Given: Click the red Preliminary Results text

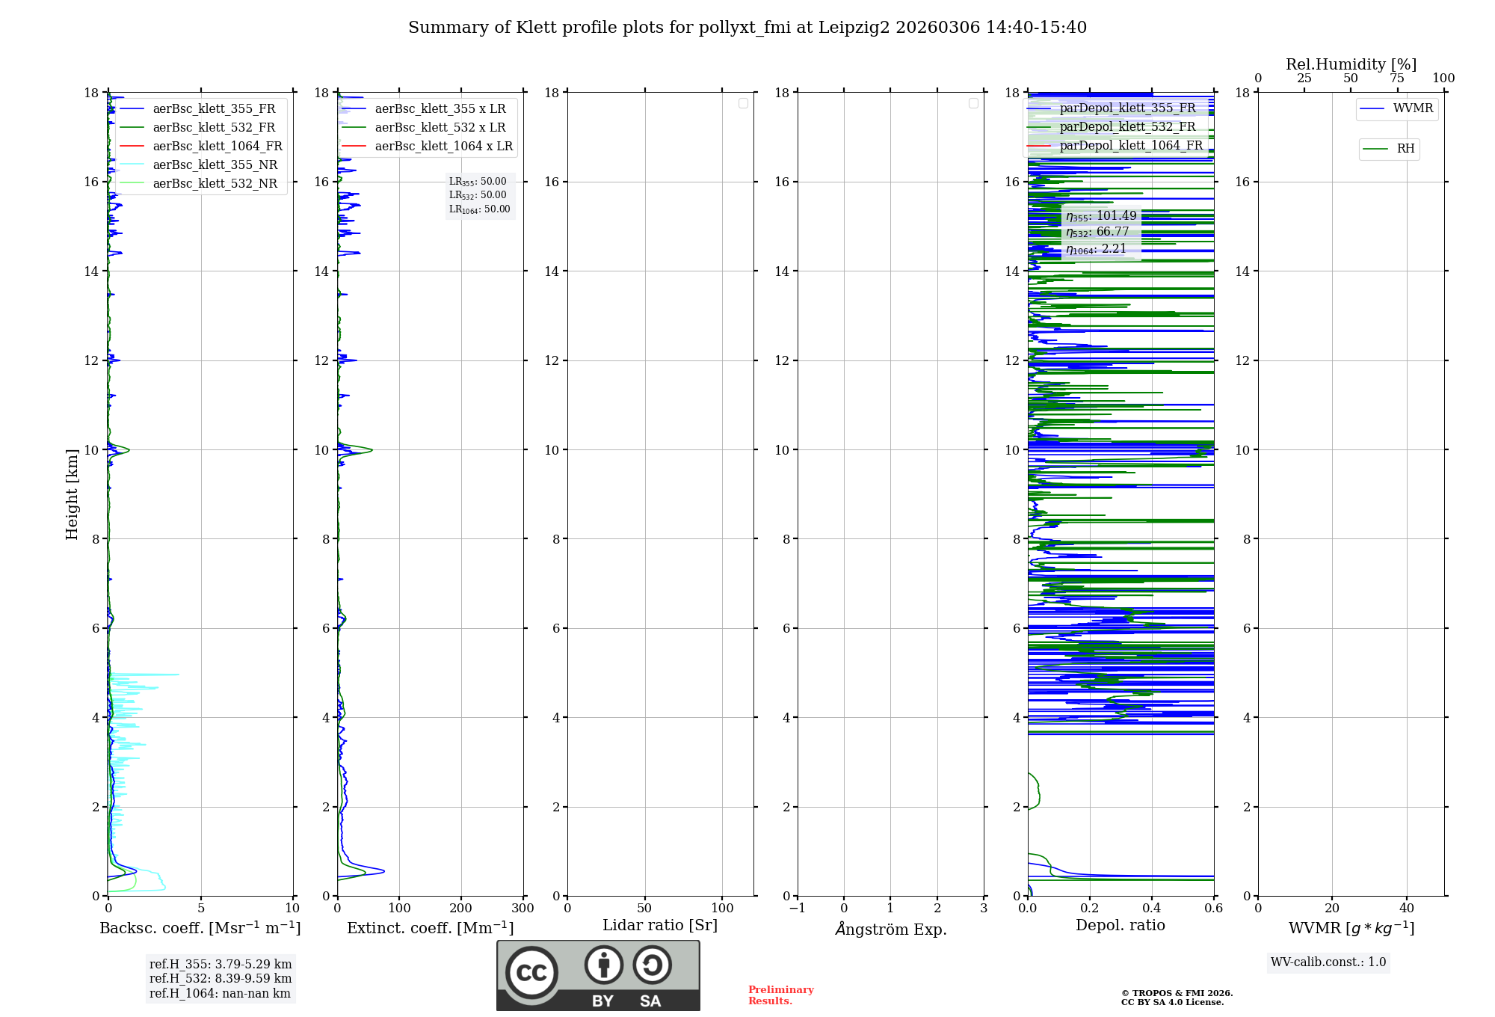Looking at the screenshot, I should point(780,995).
